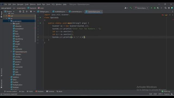Toggle Project side tool window stripe
This screenshot has height=98, width=174.
(x=1, y=14)
